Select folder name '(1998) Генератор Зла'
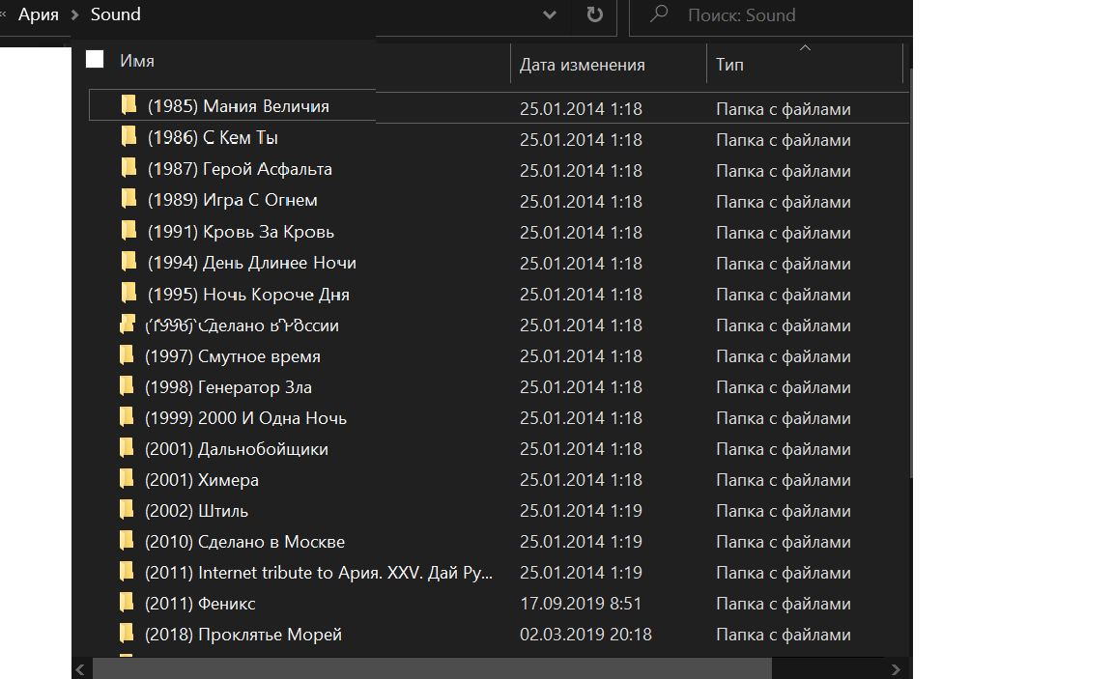The image size is (1113, 679). point(229,387)
